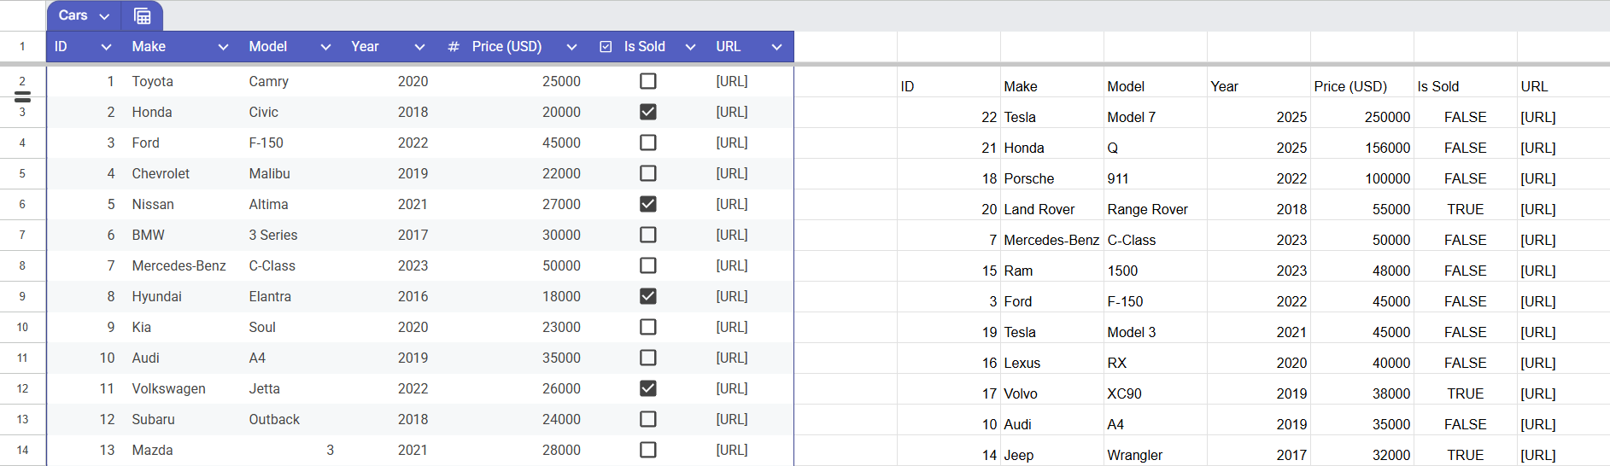This screenshot has width=1610, height=466.
Task: Uncheck Is Sold for Honda Civic
Action: point(648,112)
